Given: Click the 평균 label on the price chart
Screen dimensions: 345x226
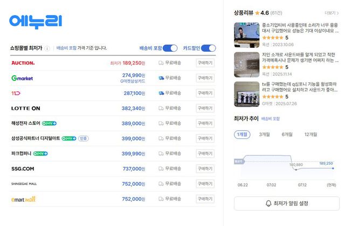Looking at the screenshot, I should point(239,161).
